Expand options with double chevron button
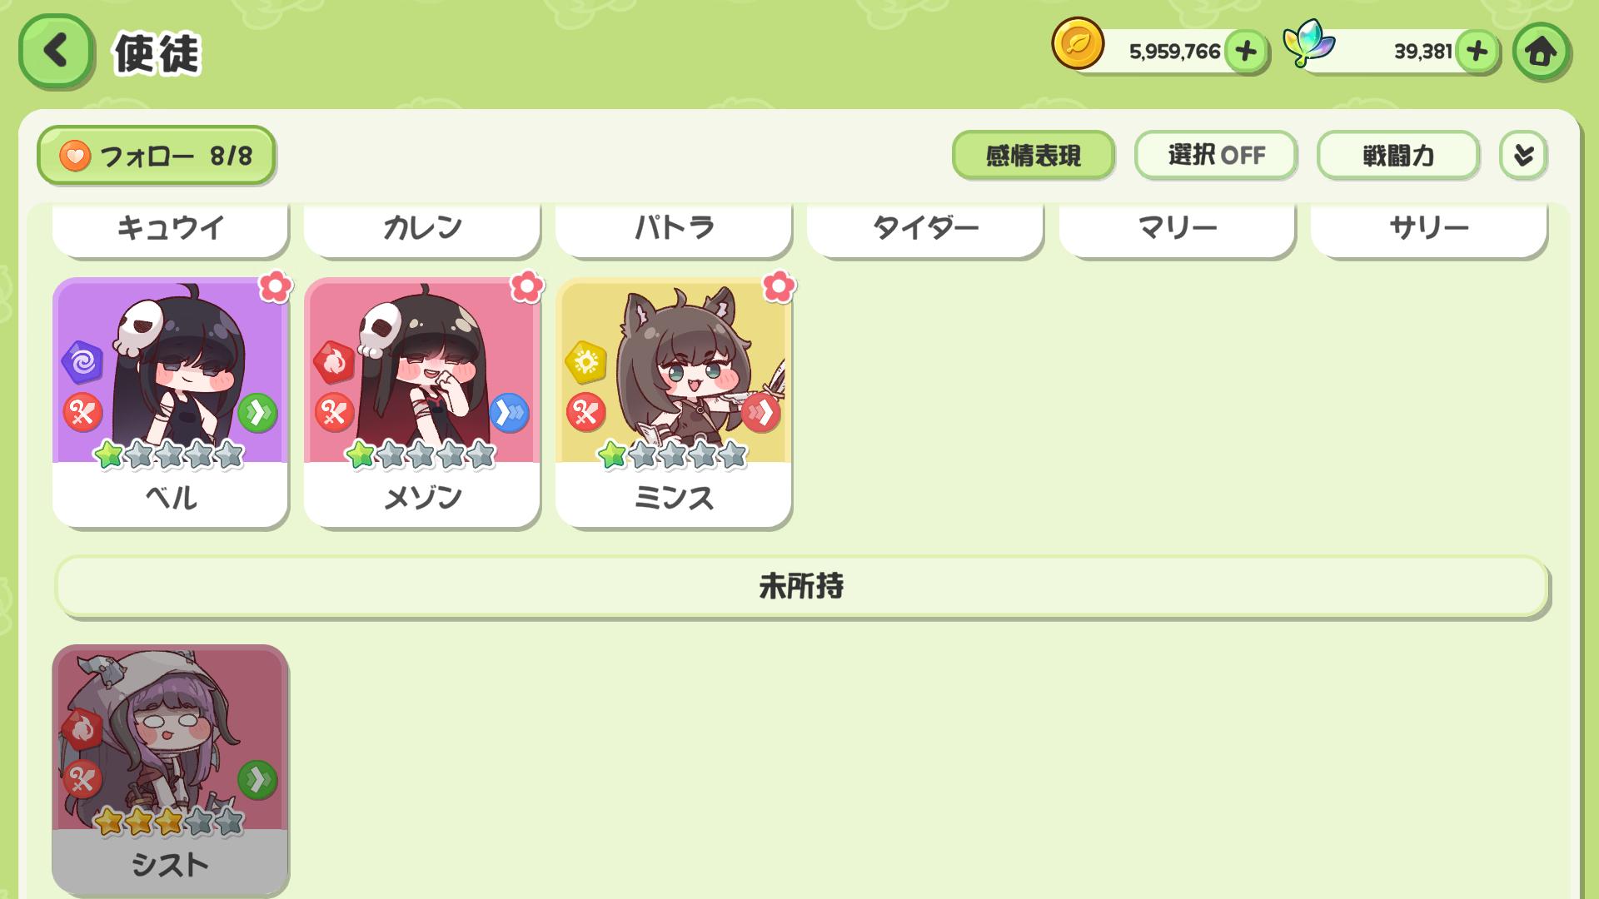 pyautogui.click(x=1523, y=155)
